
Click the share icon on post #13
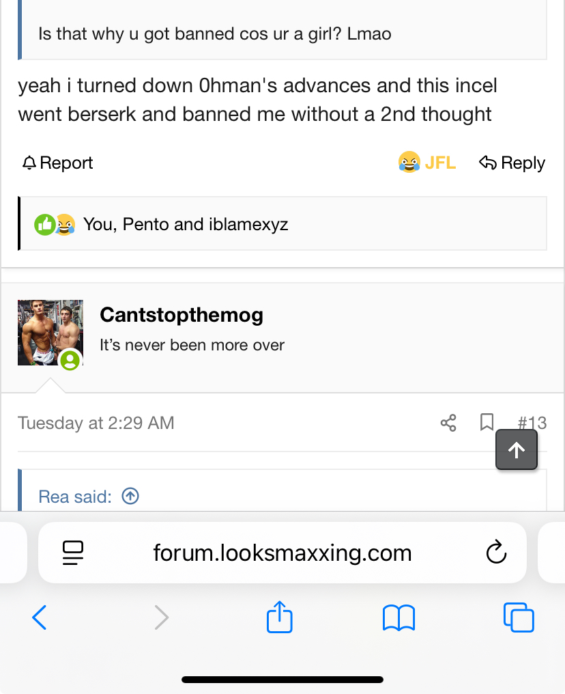click(448, 423)
